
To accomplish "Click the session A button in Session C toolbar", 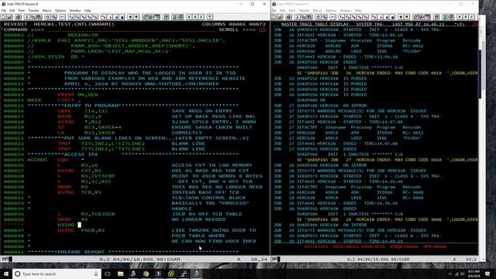I will (460, 17).
